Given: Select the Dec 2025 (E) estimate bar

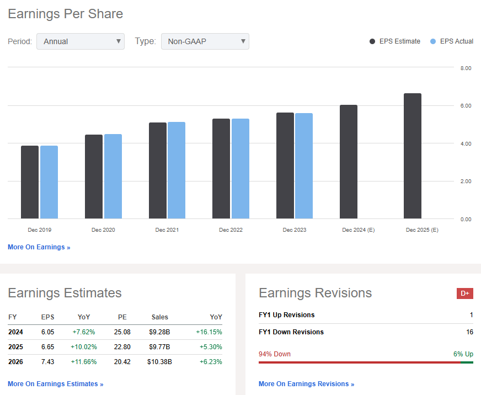Looking at the screenshot, I should pyautogui.click(x=413, y=157).
